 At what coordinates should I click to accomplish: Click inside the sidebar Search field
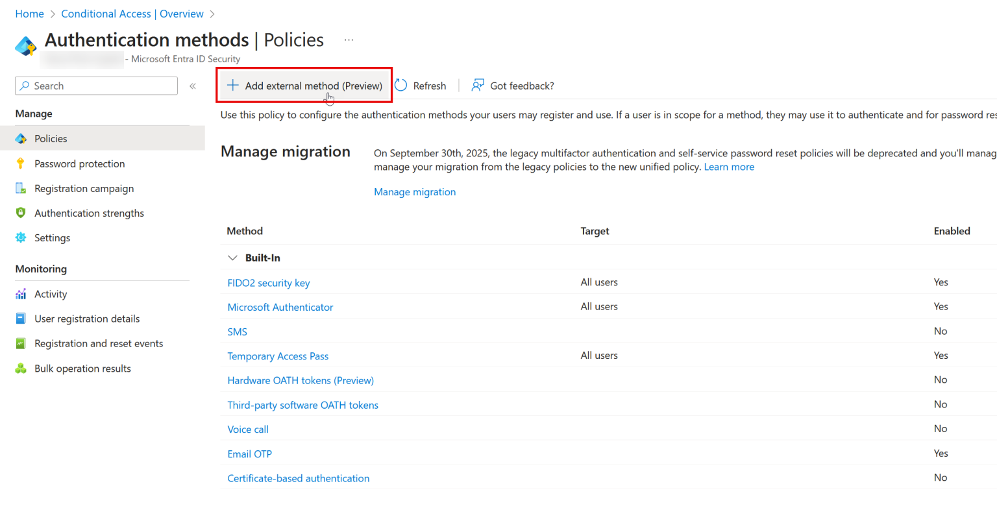(x=95, y=86)
